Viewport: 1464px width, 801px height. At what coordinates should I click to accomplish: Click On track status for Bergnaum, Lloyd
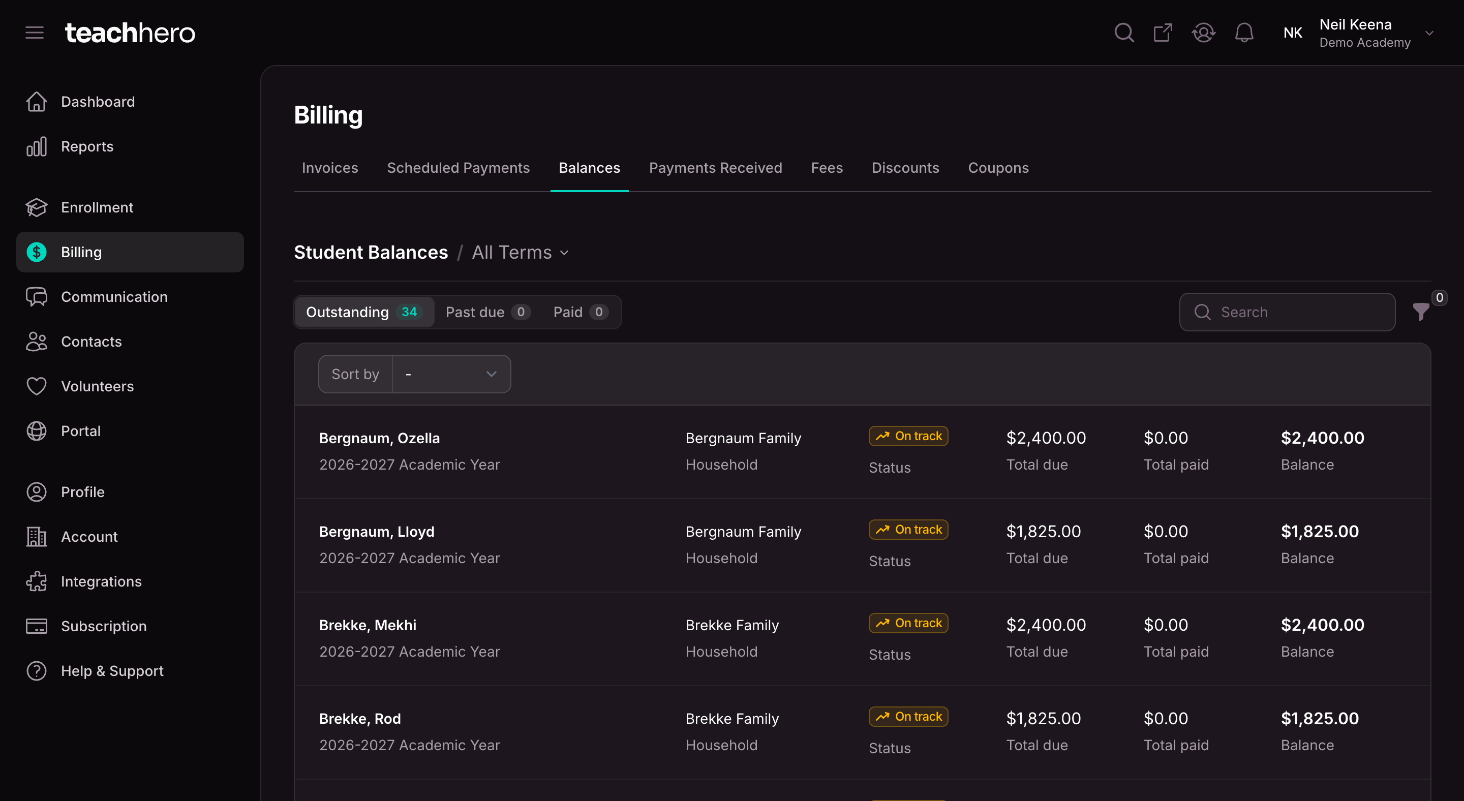point(908,530)
